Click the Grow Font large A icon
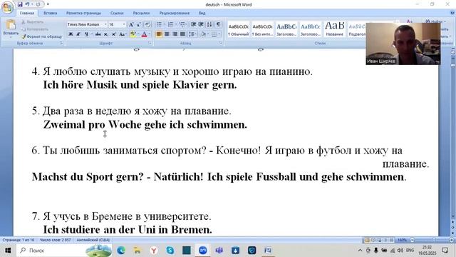Screen dimensions: 456x257 pyautogui.click(x=131, y=24)
